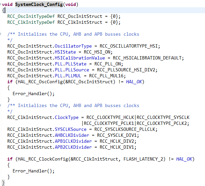Screen dimensions: 205x186
Task: Click the RCC_HSI_ON value
Action: (97, 52)
